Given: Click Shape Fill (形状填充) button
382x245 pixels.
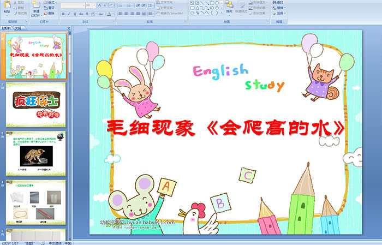Looking at the screenshot, I should coord(259,2).
